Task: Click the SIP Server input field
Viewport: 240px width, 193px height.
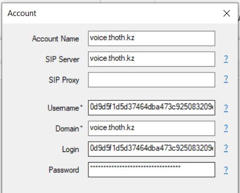Action: [152, 59]
